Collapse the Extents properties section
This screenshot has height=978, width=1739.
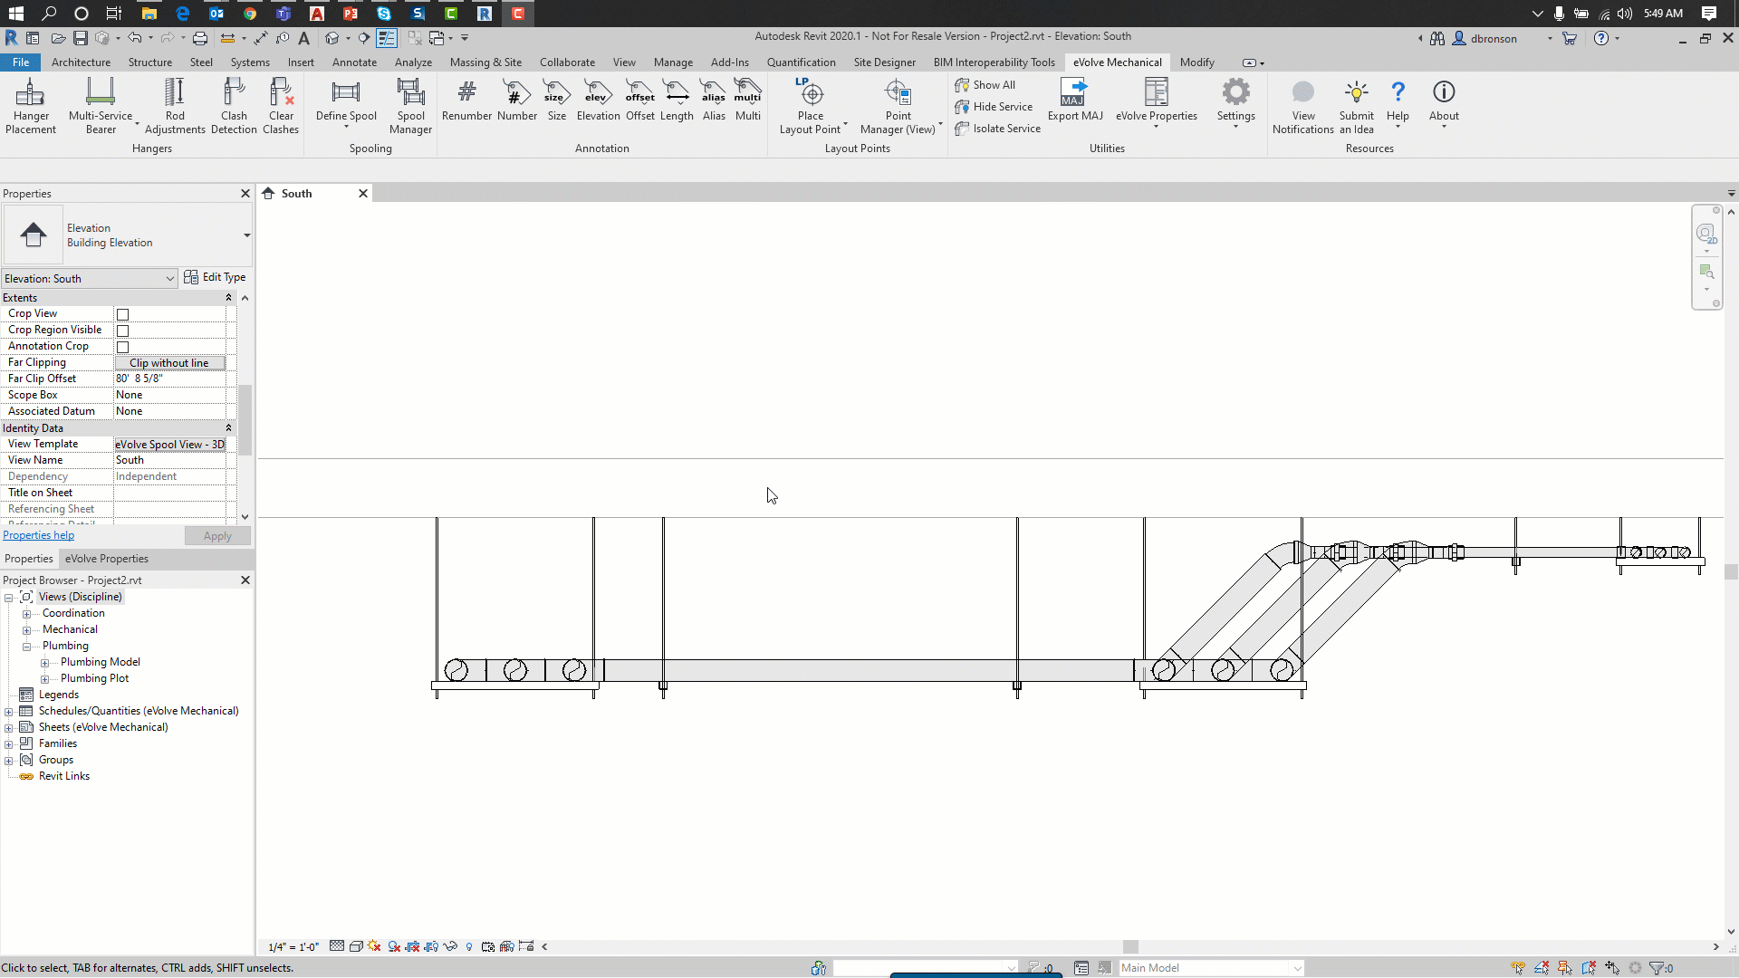pos(228,298)
